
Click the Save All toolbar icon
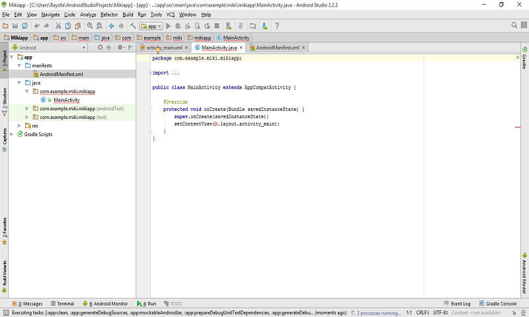(x=15, y=26)
